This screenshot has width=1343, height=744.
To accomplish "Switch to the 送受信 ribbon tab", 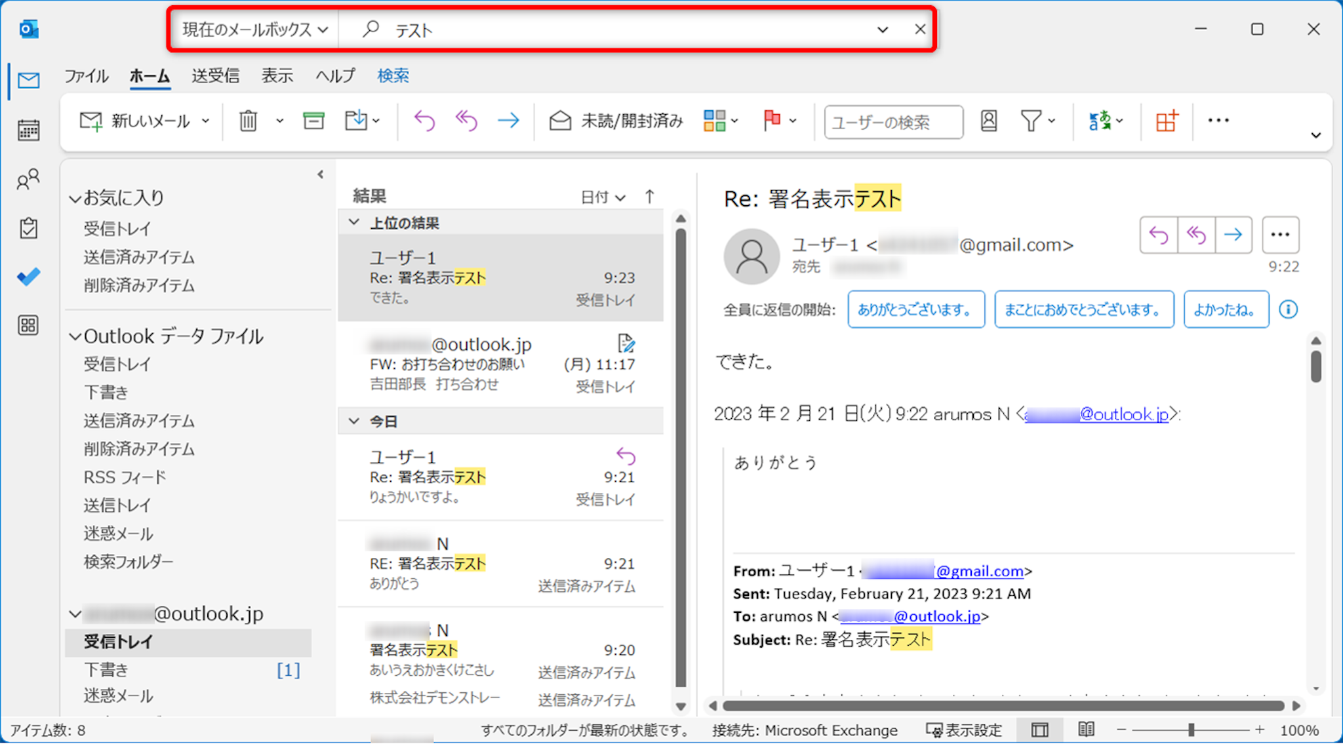I will (x=215, y=76).
